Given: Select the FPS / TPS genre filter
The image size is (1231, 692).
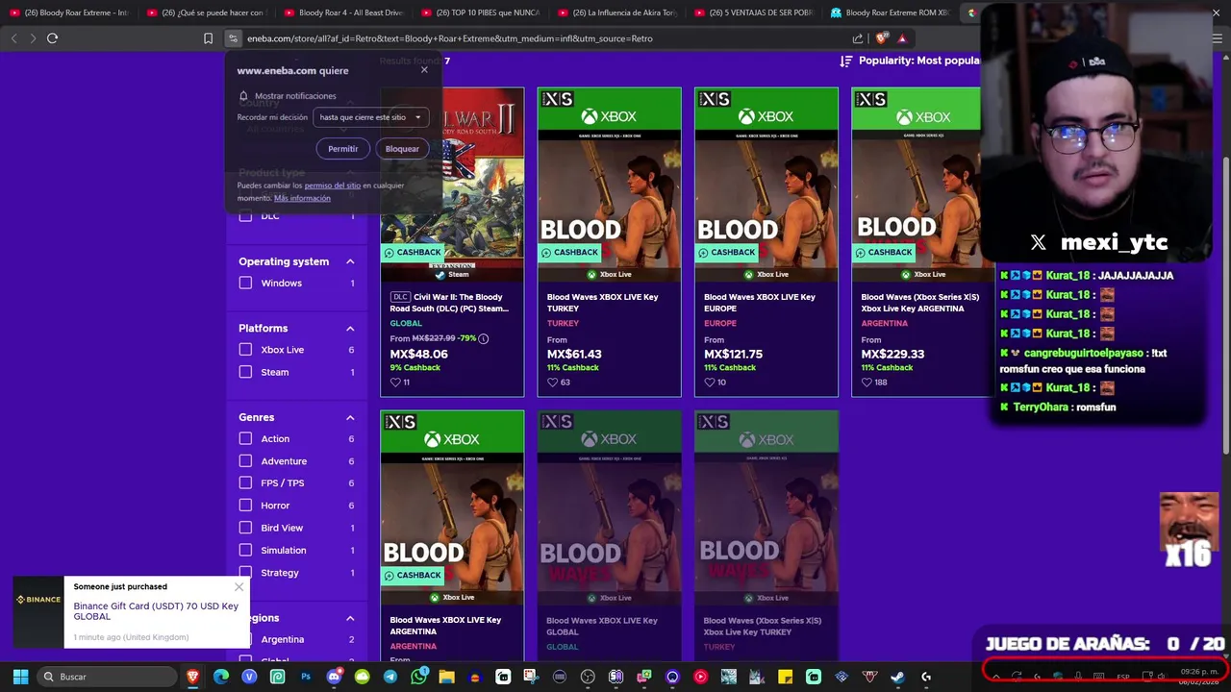Looking at the screenshot, I should tap(245, 483).
